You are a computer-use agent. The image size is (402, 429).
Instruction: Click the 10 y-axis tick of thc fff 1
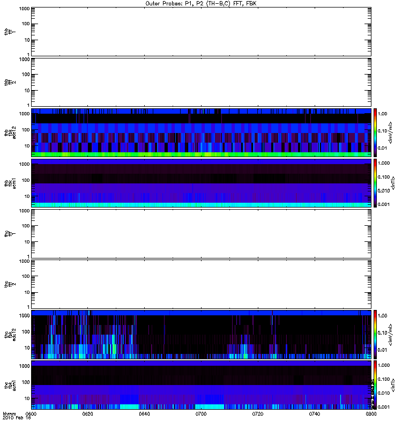click(x=27, y=242)
